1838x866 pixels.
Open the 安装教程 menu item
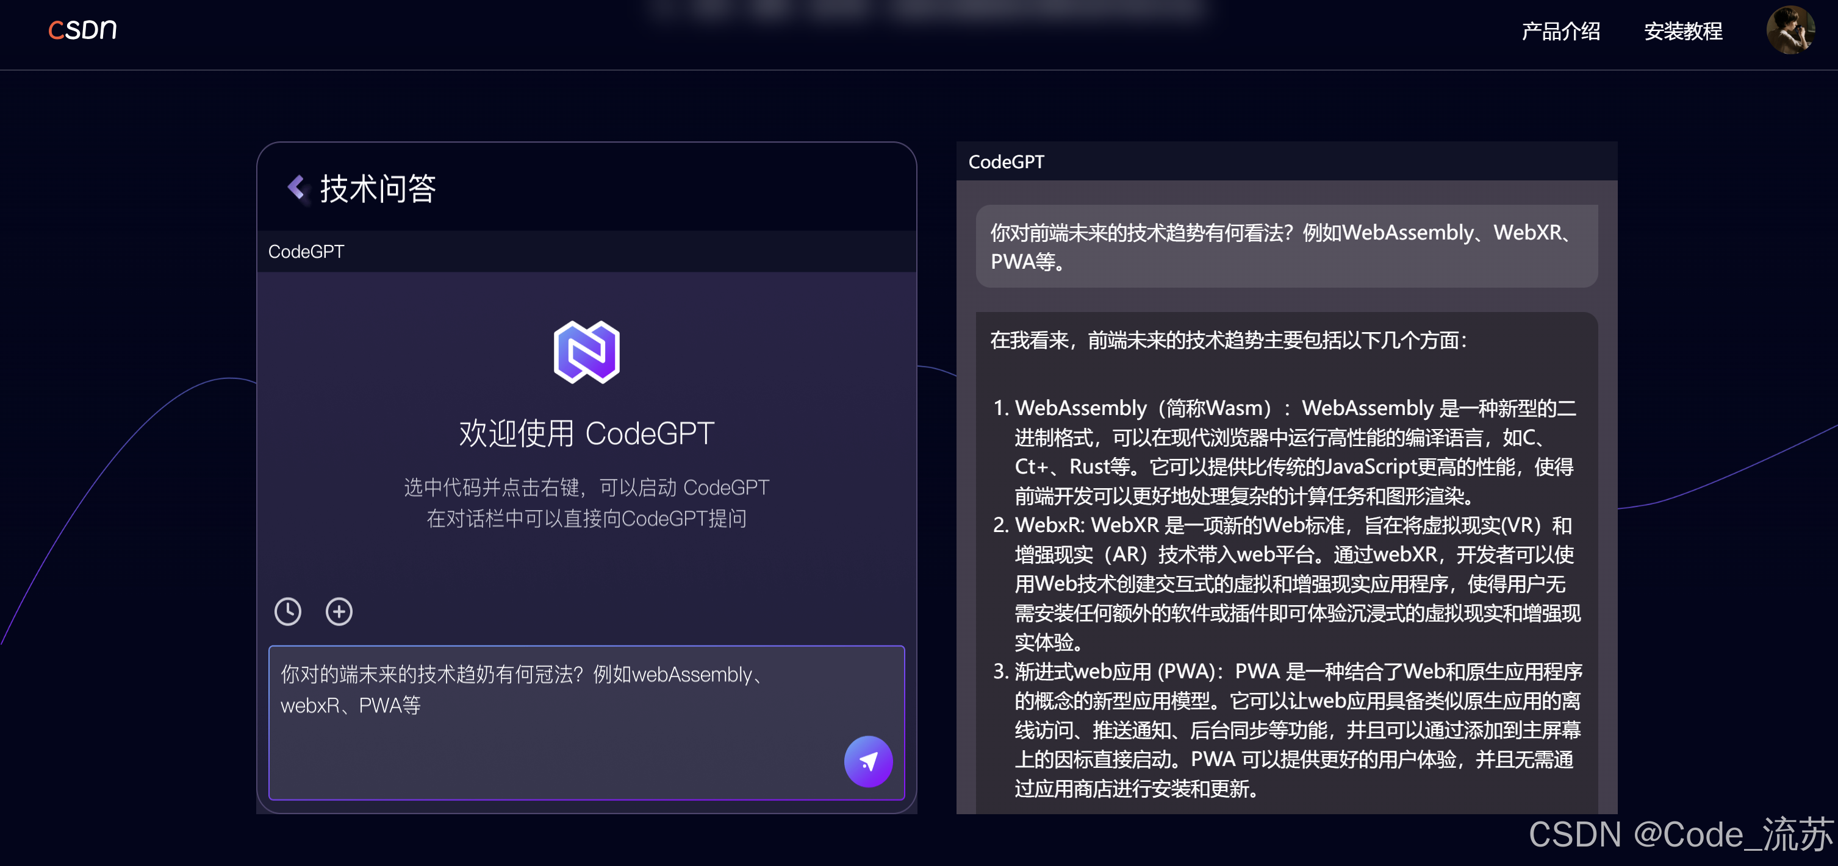1682,31
